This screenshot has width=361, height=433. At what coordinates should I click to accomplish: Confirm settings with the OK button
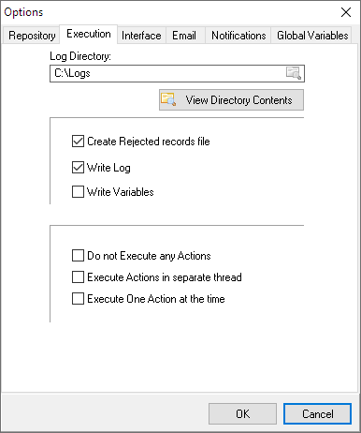(242, 414)
